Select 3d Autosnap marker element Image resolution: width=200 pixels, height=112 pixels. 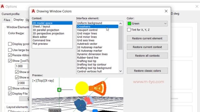[x=97, y=51]
